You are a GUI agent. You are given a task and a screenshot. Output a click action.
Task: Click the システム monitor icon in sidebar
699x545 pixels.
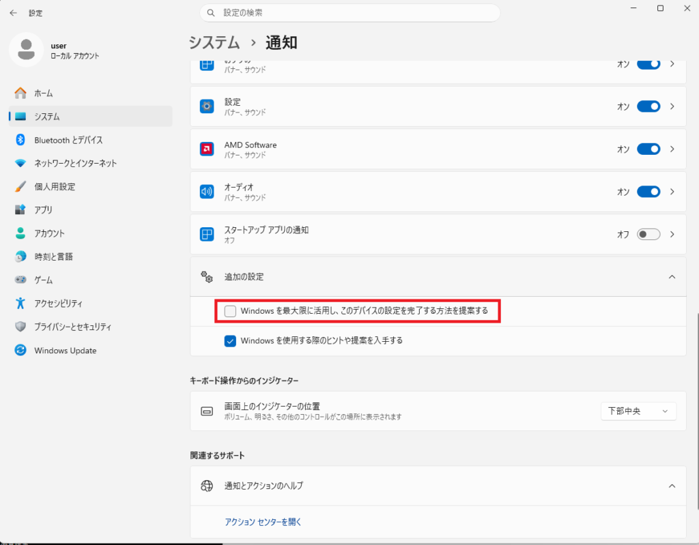click(20, 117)
